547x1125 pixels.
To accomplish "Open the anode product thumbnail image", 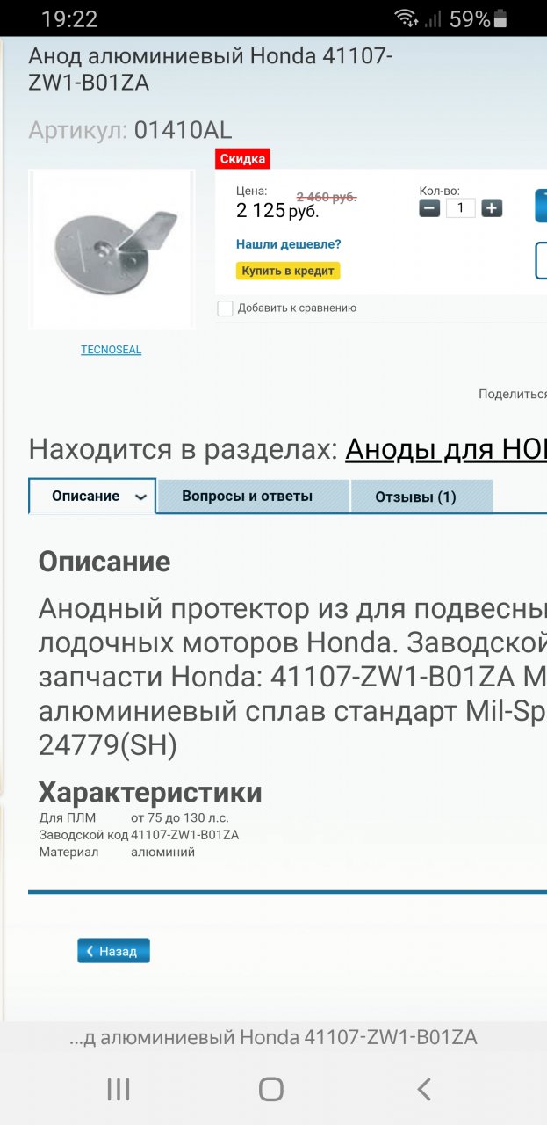I will (x=112, y=249).
